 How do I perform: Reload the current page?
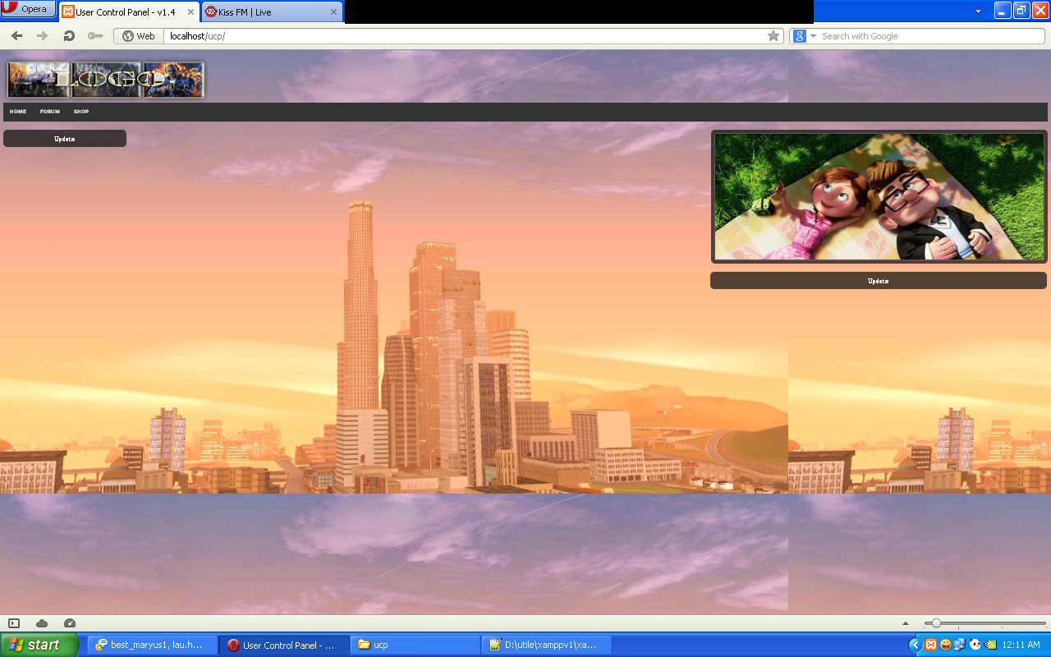click(x=69, y=36)
